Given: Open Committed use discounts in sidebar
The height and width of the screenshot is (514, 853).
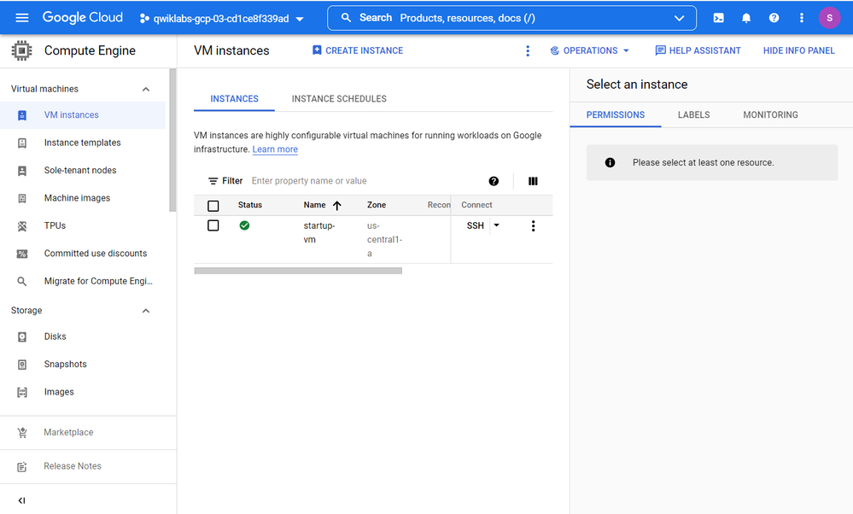Looking at the screenshot, I should 83,254.
